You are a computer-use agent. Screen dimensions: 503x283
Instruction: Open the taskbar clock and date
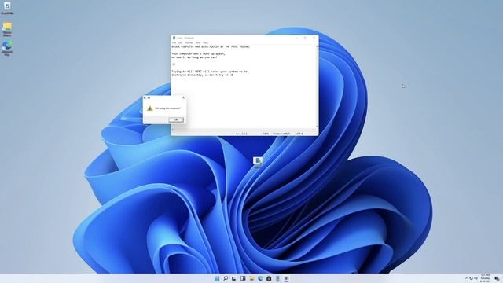coord(485,278)
